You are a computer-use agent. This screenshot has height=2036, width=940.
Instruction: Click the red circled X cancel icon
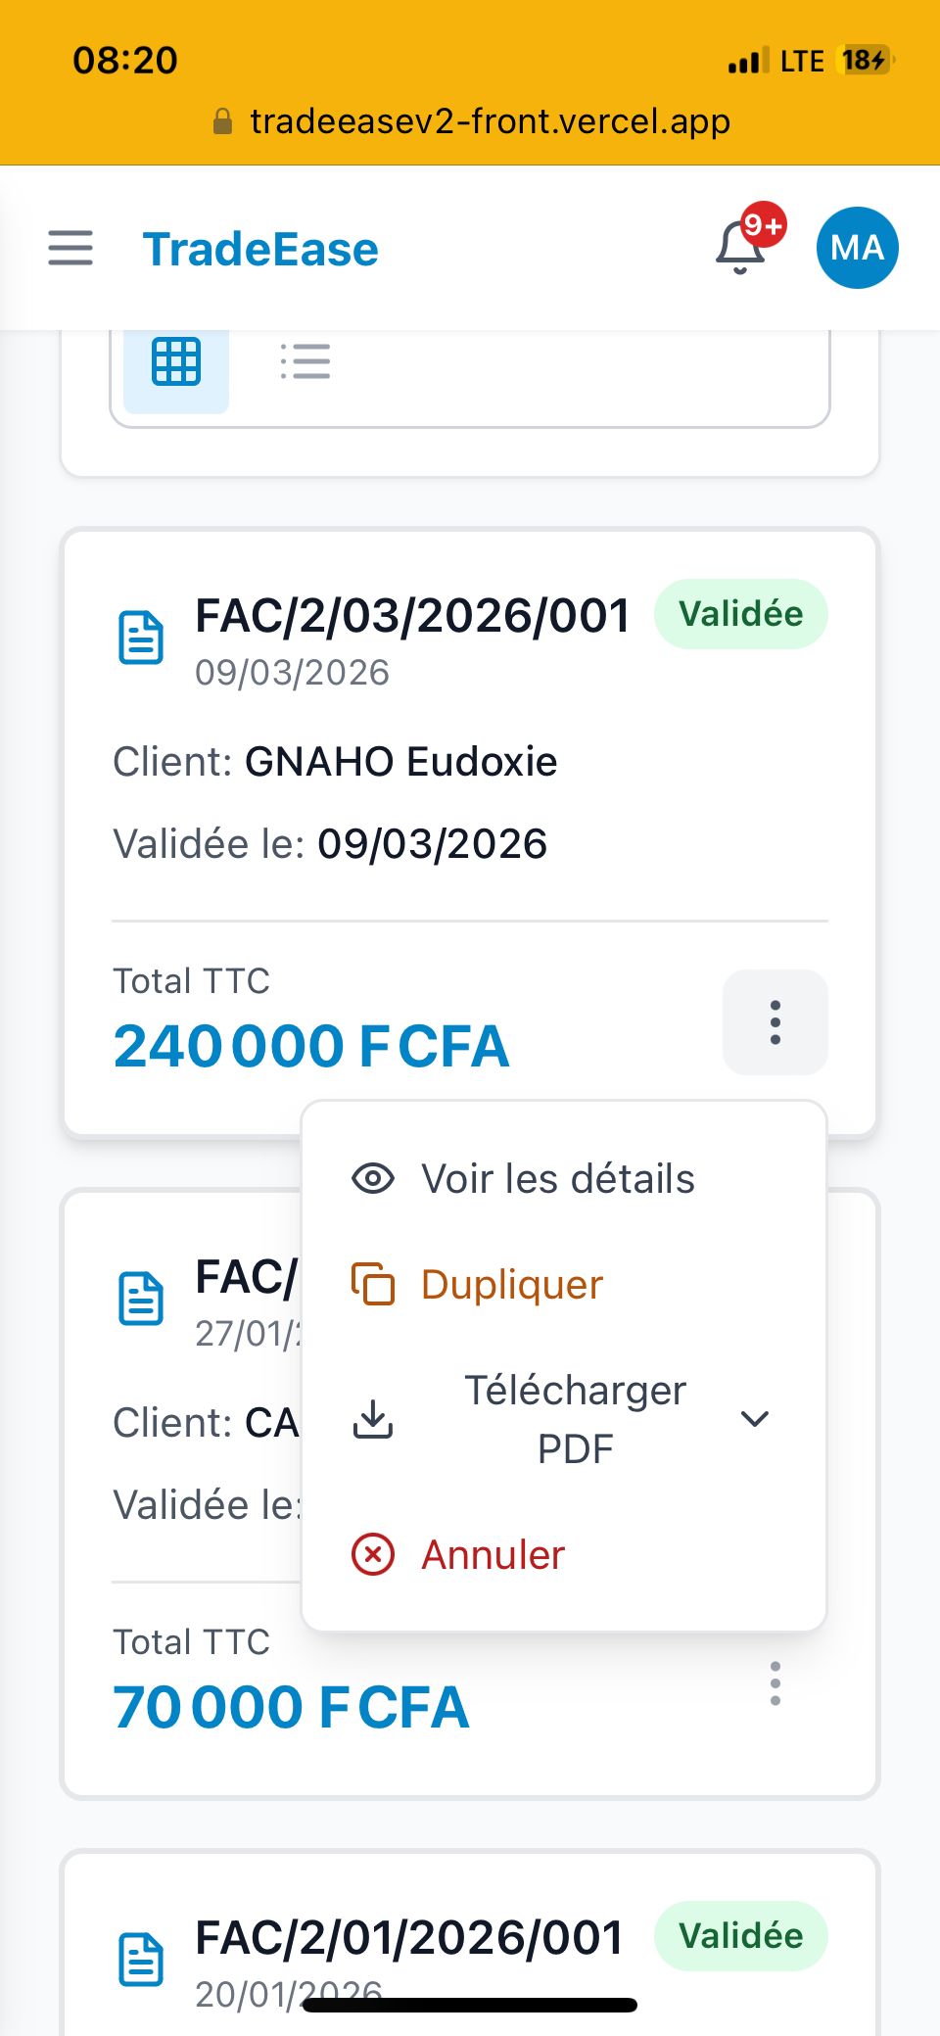373,1555
